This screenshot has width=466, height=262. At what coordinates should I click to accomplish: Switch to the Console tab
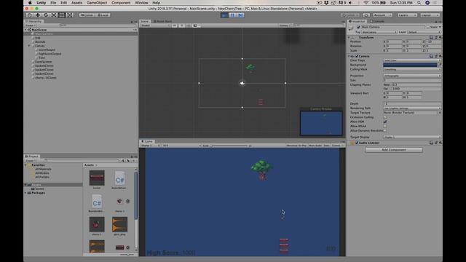pyautogui.click(x=377, y=21)
